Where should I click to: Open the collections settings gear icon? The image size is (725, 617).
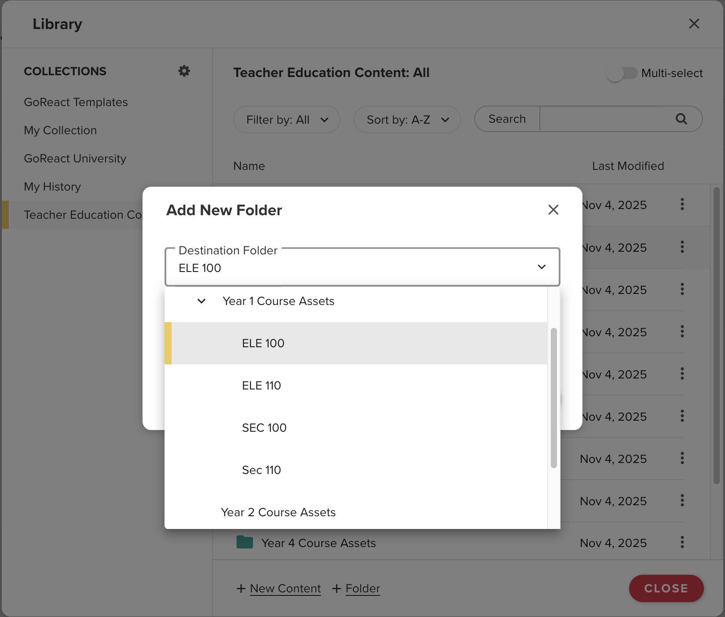click(184, 71)
